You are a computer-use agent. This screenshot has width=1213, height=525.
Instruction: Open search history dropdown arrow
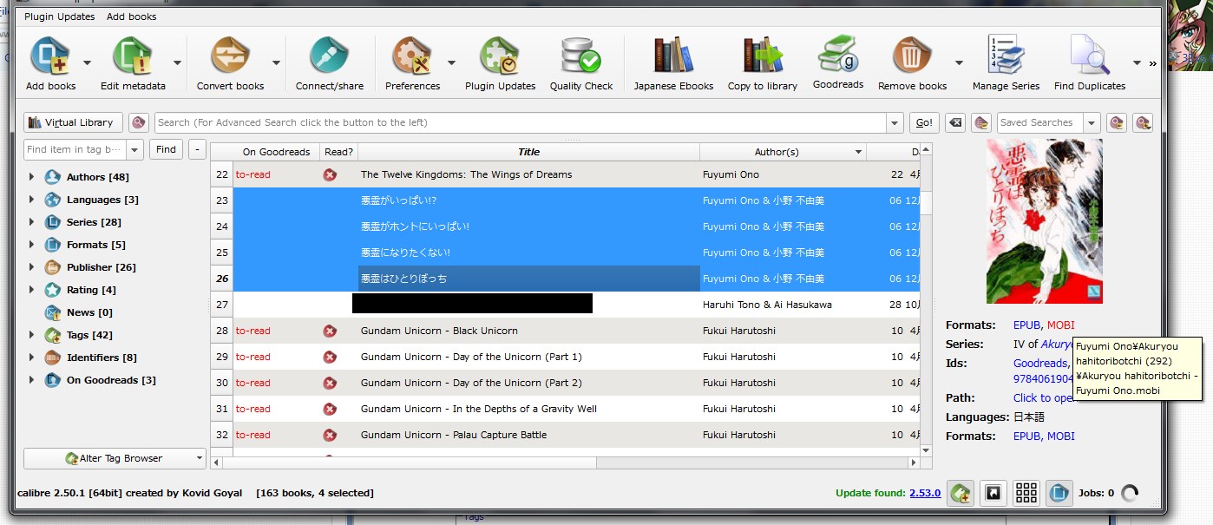[895, 122]
